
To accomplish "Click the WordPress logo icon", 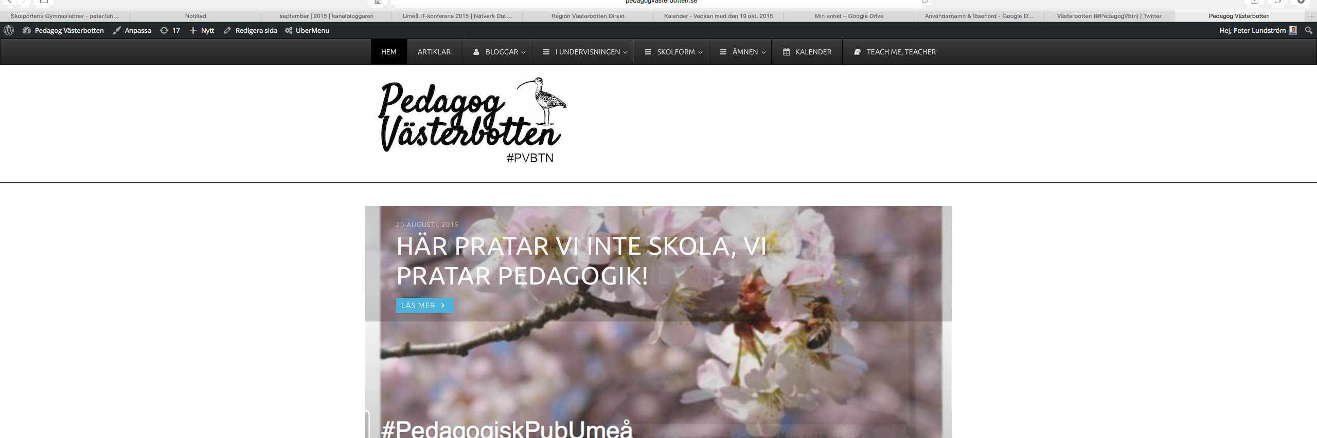I will (9, 30).
